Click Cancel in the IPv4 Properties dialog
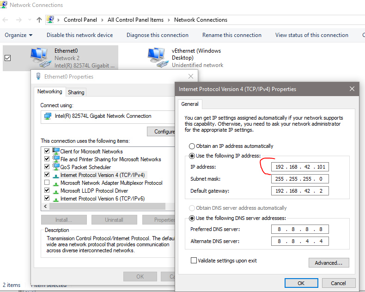365x292 pixels. click(339, 283)
